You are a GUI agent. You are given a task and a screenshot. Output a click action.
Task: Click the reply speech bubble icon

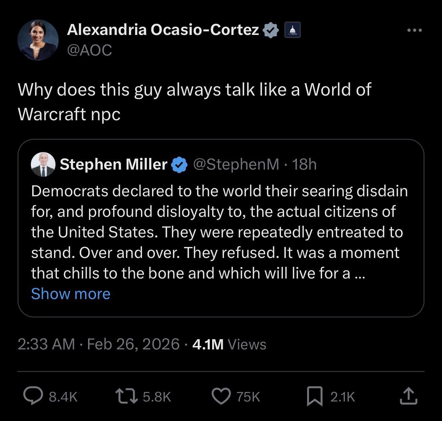33,396
